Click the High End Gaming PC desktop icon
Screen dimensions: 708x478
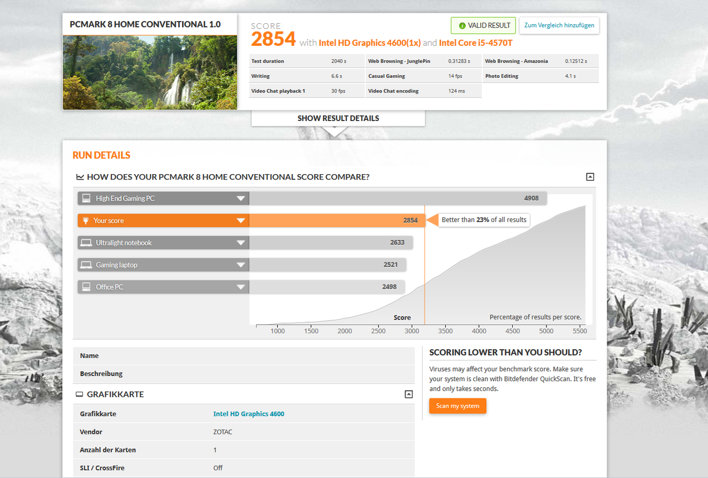coord(86,198)
